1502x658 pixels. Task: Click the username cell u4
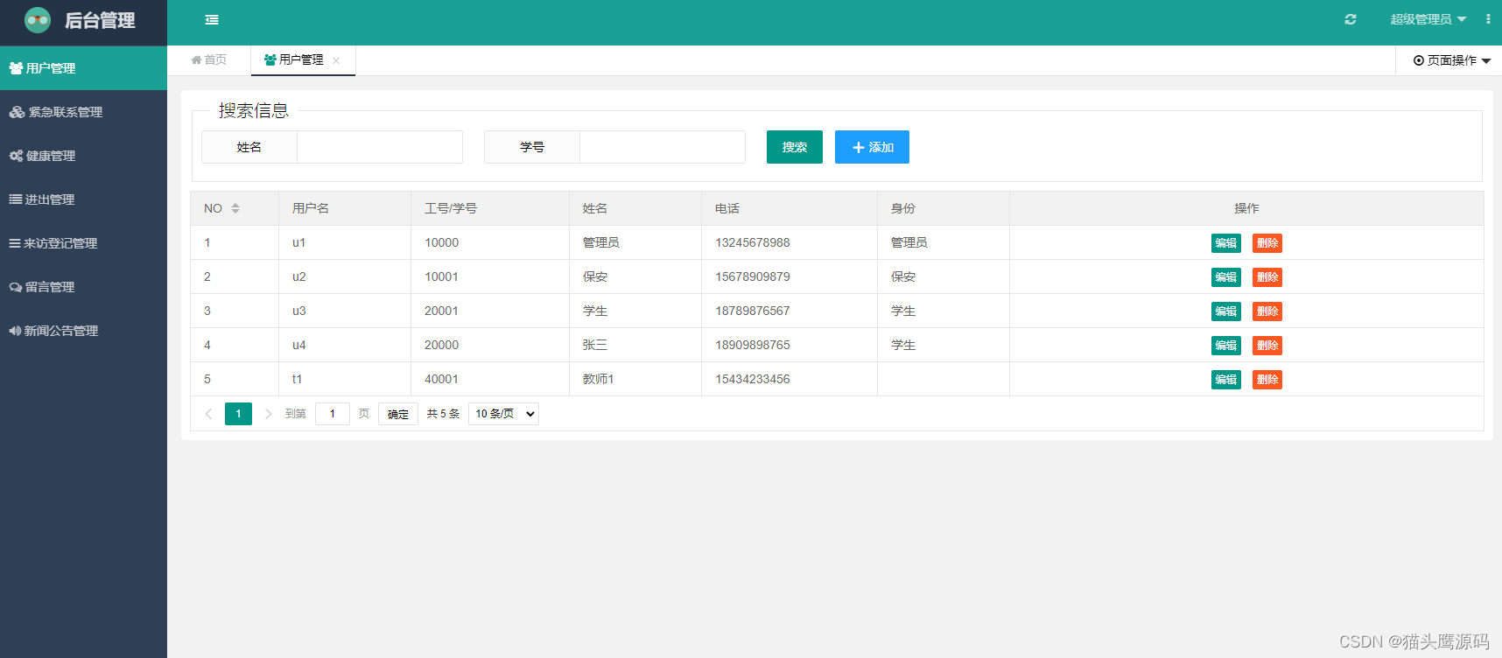(299, 345)
